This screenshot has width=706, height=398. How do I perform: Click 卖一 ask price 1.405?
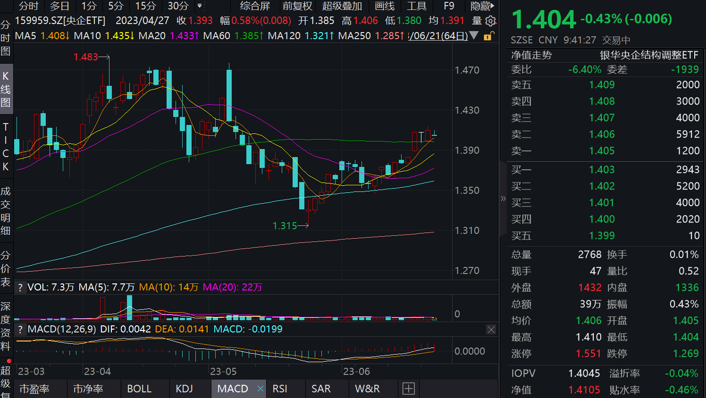(602, 151)
